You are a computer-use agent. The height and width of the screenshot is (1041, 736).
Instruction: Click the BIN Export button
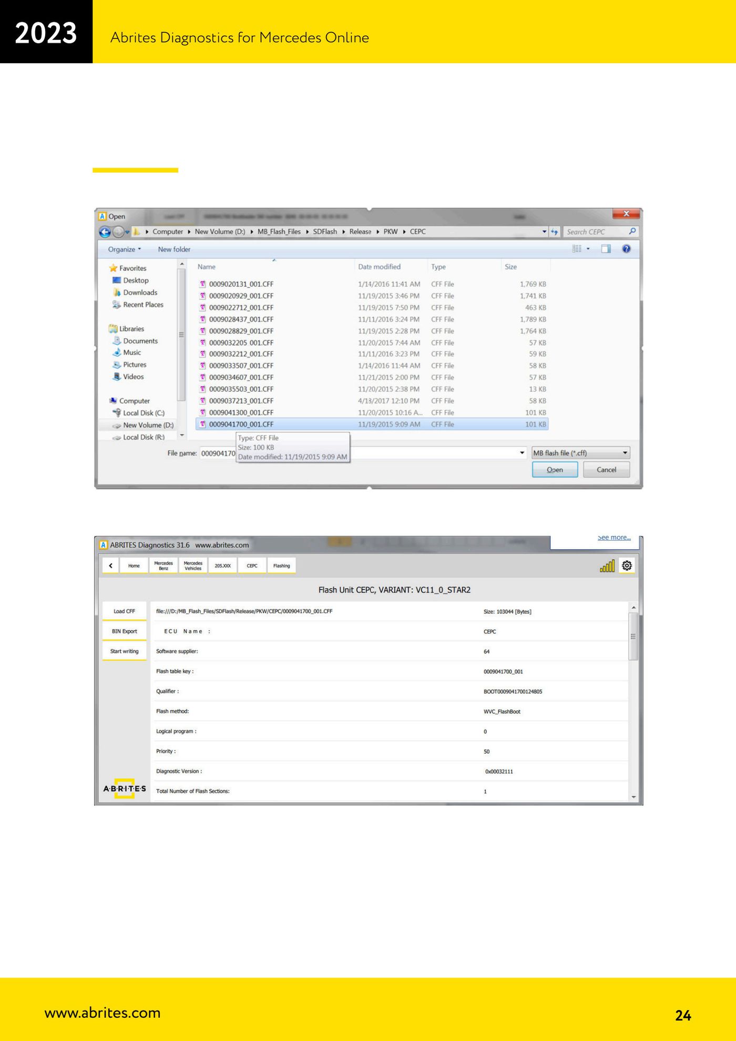124,631
